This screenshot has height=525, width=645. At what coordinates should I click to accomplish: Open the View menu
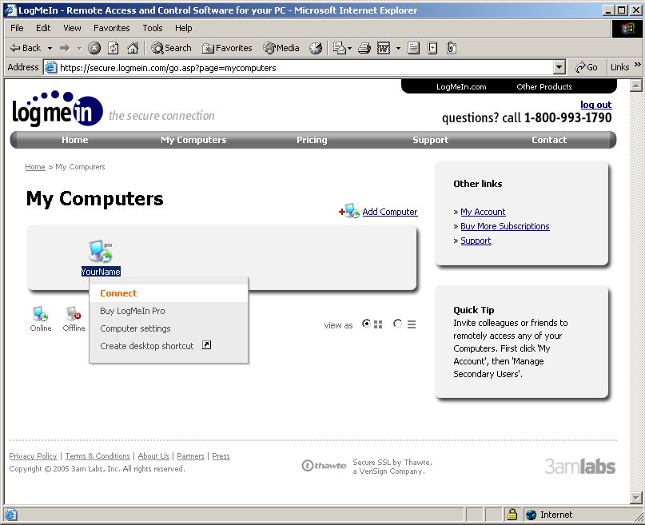pos(72,28)
